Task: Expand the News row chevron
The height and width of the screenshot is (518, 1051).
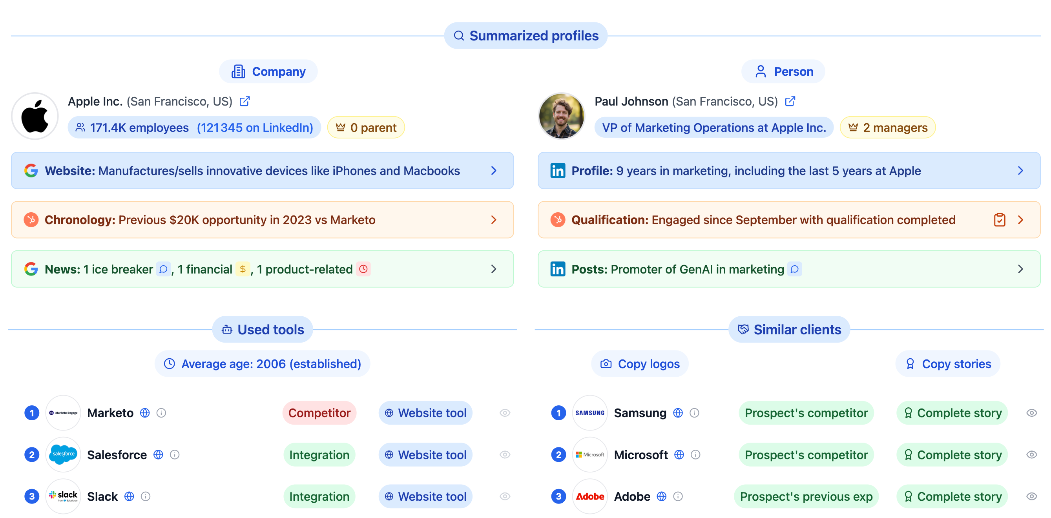Action: (494, 269)
